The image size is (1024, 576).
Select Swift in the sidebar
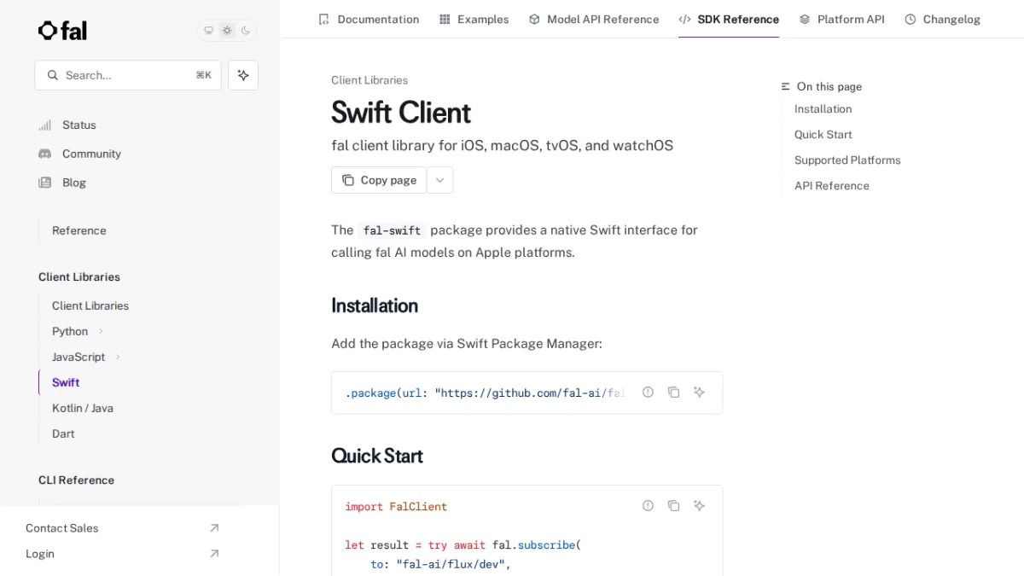[66, 382]
